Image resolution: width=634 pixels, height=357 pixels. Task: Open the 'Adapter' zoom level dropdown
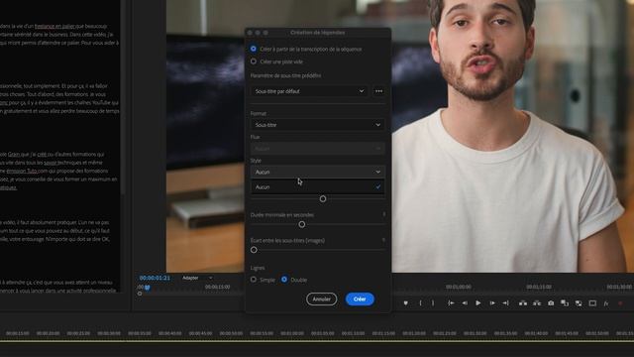click(x=197, y=278)
